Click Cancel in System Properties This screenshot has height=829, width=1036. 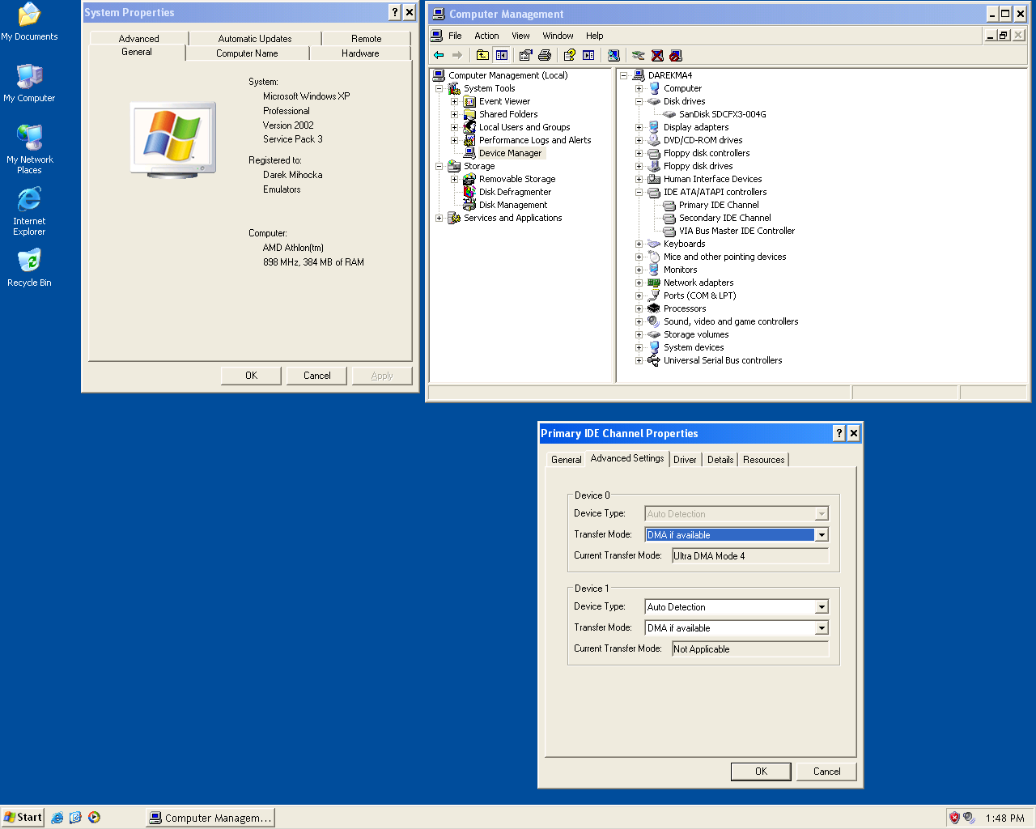316,376
